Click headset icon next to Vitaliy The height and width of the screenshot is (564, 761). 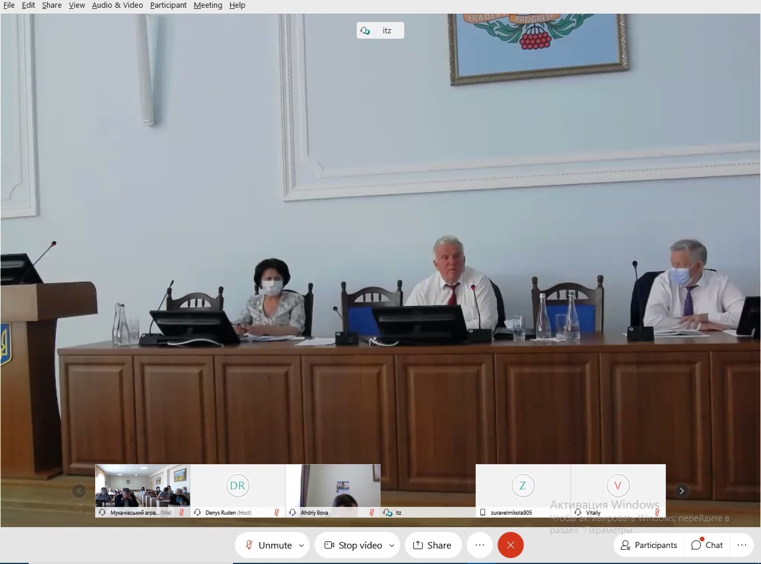point(578,512)
